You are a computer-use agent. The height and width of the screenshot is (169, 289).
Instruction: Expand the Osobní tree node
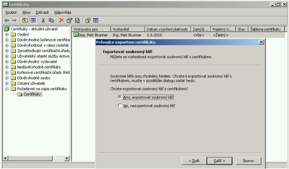pos(7,34)
